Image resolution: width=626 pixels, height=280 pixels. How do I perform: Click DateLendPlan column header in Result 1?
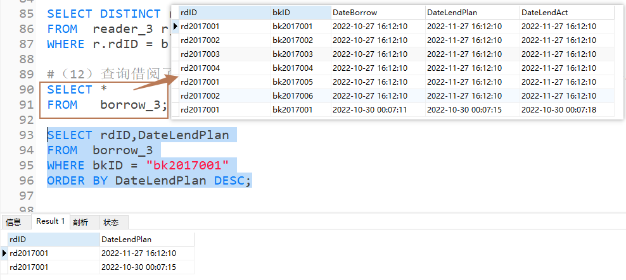[x=146, y=240]
